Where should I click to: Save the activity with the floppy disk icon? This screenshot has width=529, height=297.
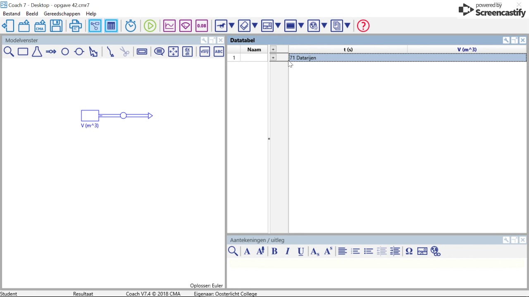(x=56, y=26)
